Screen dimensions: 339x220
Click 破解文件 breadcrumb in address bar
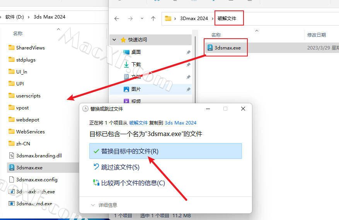[x=227, y=19]
